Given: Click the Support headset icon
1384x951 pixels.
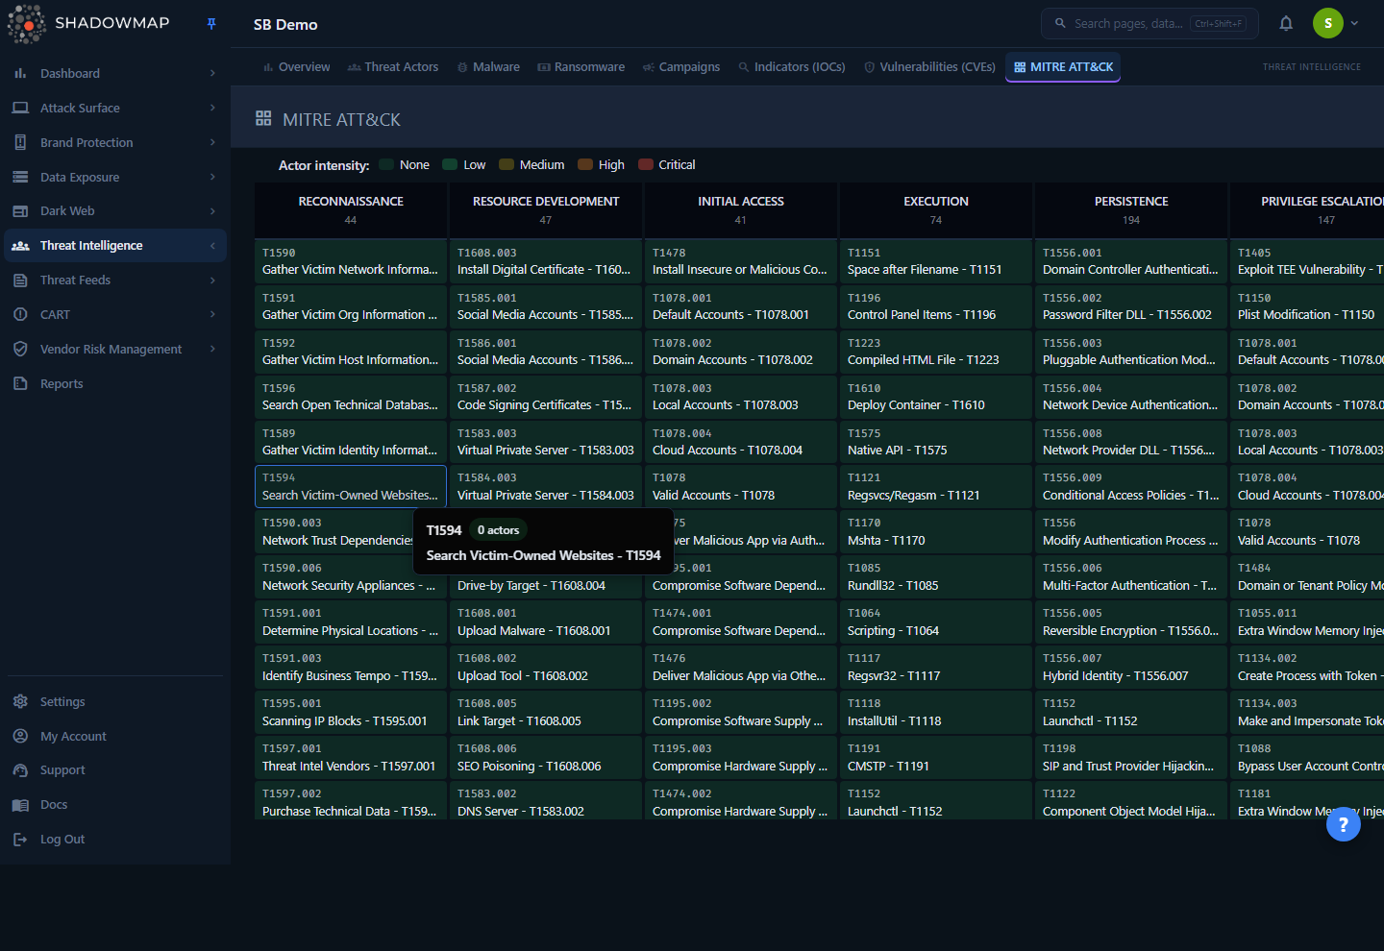Looking at the screenshot, I should 20,770.
